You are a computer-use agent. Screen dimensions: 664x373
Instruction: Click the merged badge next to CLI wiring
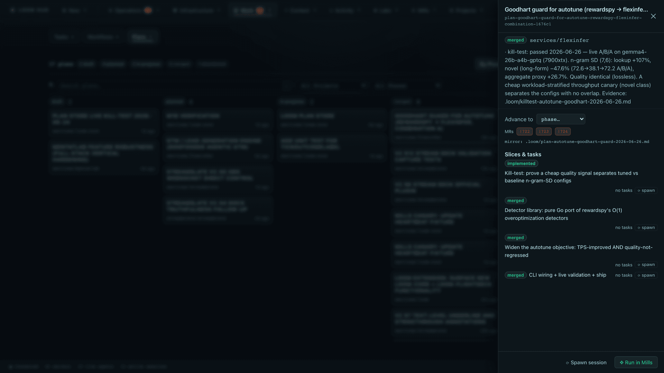point(516,275)
